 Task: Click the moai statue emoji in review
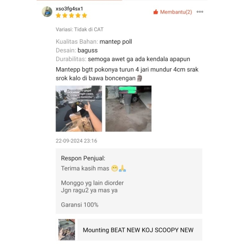[139, 78]
